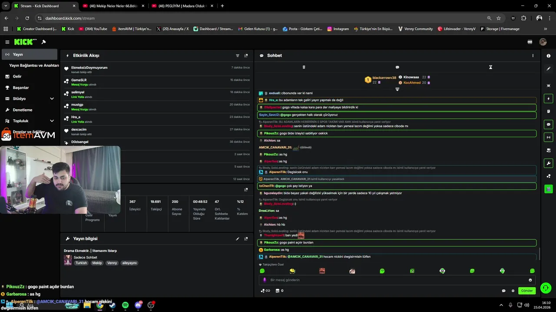
Task: Click the Mekip tag chip
Action: [x=97, y=263]
